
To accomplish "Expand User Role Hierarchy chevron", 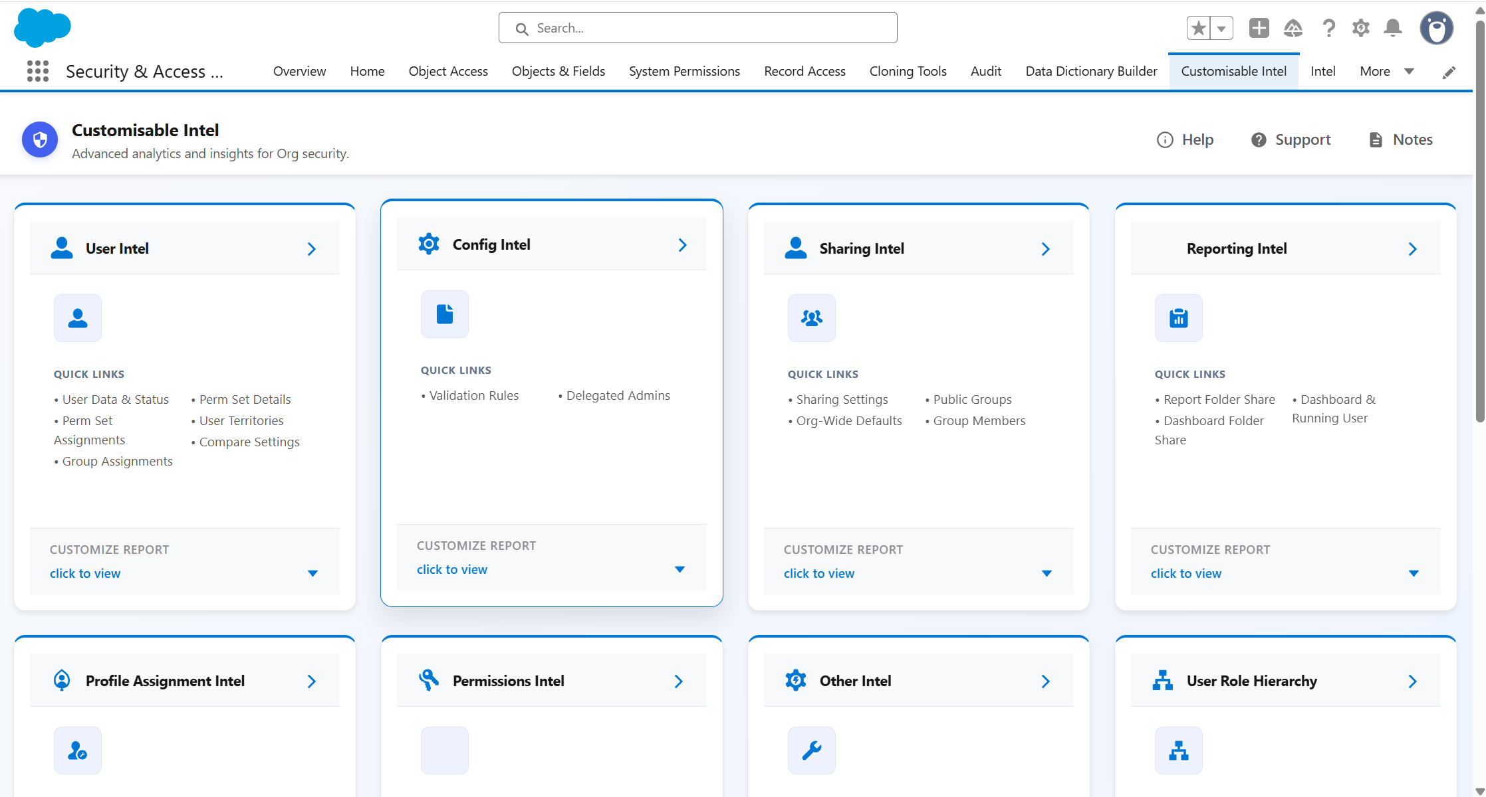I will 1413,681.
